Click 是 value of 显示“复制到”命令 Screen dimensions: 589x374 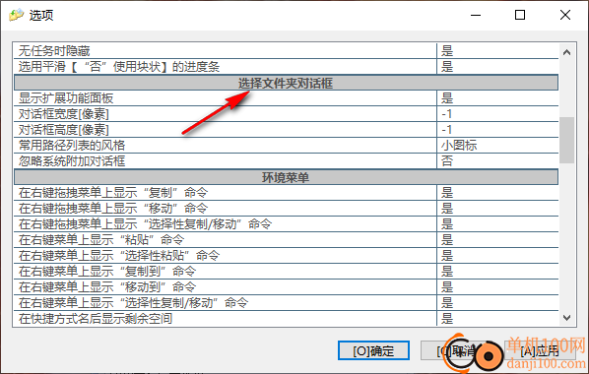pos(497,272)
